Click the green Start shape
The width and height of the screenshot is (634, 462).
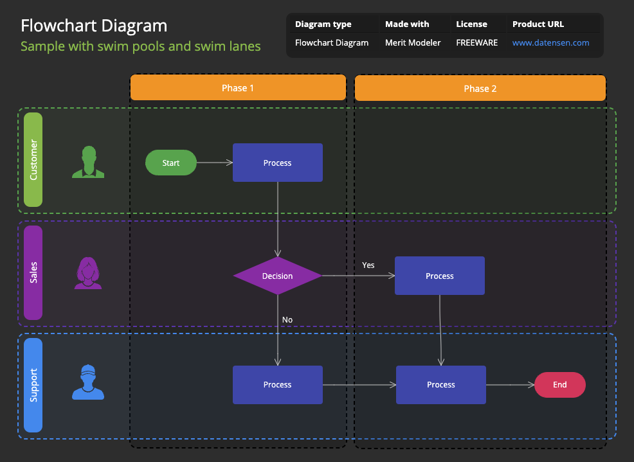point(170,163)
